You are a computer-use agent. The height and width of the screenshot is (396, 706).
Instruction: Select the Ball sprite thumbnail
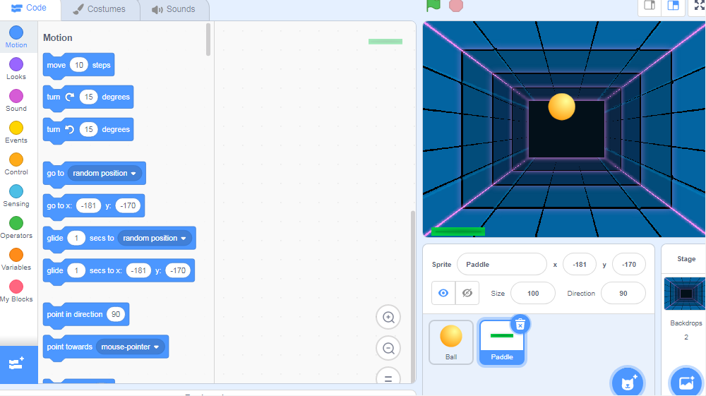click(451, 342)
